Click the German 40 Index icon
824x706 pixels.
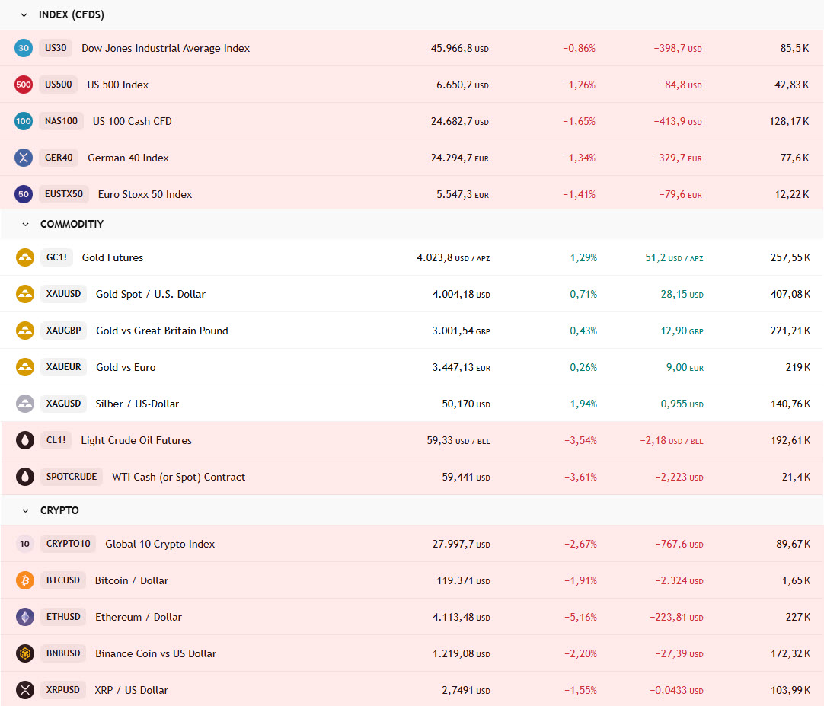(x=24, y=158)
